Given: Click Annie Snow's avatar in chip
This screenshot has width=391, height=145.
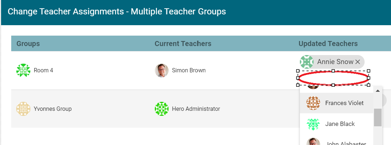Looking at the screenshot, I should (307, 62).
